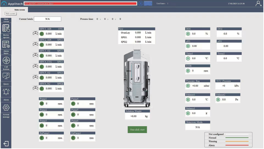The image size is (264, 149).
Task: Click the green C indicator on MFC6_N2
Action: (42, 89)
